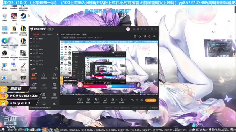This screenshot has width=236, height=132.
Task: Open the Recycle Bin desktop icon
Action: pyautogui.click(x=5, y=17)
